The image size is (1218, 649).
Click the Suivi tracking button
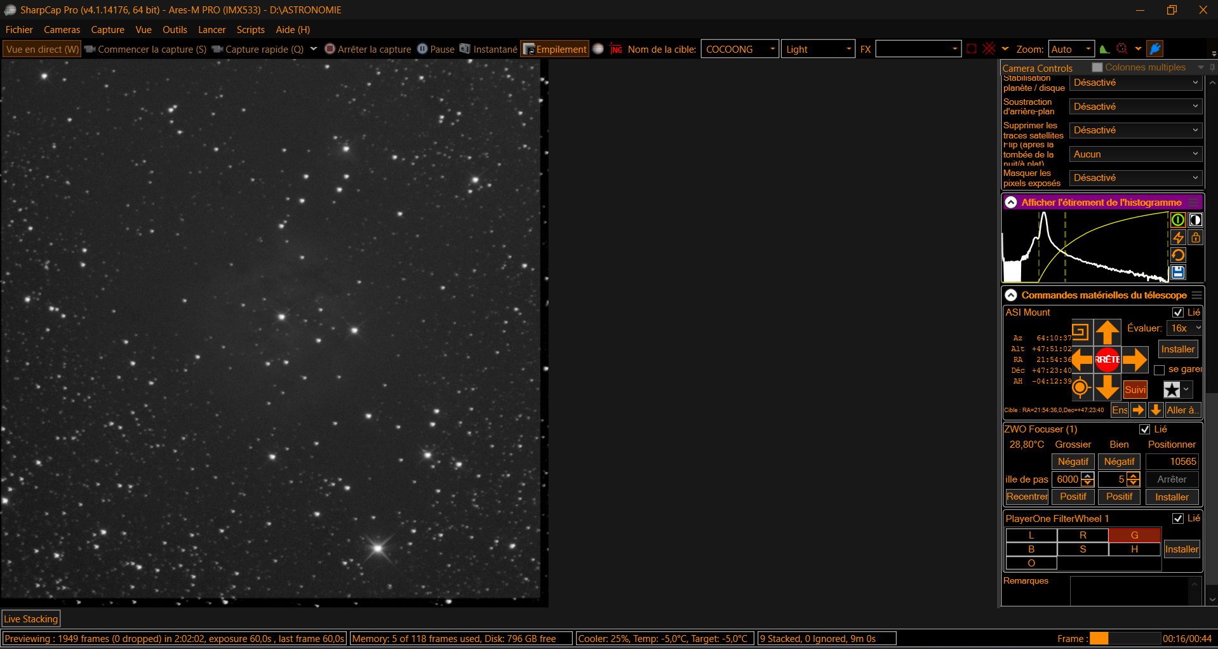pyautogui.click(x=1135, y=390)
